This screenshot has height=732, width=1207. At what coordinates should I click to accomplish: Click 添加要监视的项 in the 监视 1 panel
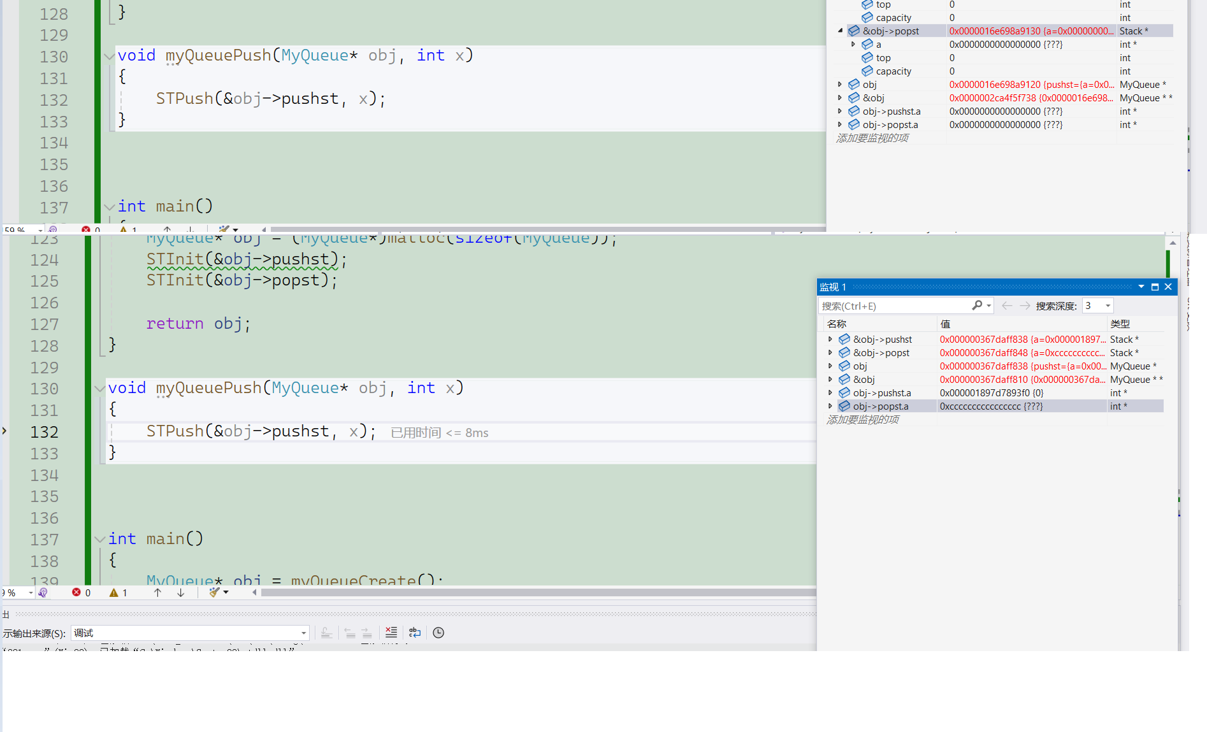(x=863, y=420)
